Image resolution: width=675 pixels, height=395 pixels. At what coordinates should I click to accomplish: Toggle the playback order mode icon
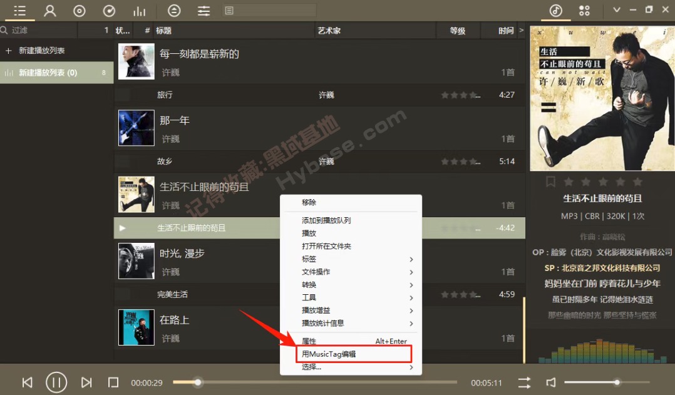[524, 382]
